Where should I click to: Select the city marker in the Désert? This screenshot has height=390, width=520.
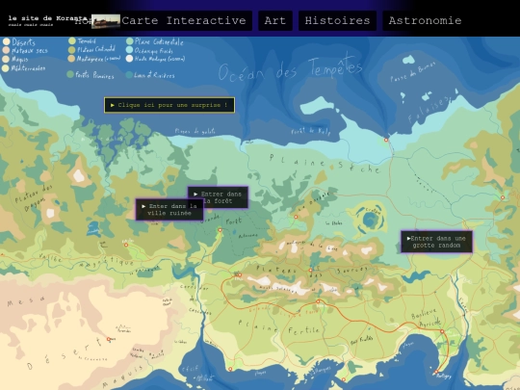(x=109, y=339)
